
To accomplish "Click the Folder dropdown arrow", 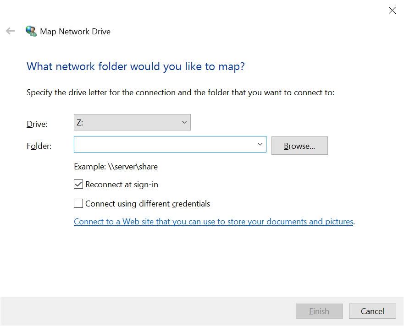I will pos(260,144).
